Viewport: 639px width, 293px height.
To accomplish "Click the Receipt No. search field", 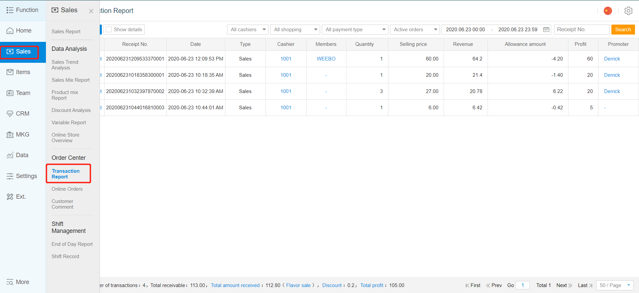I will (x=581, y=30).
